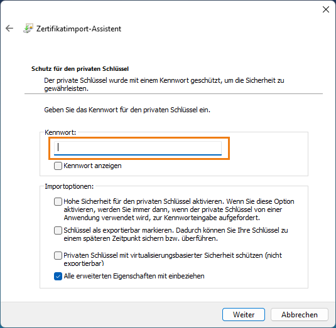Select the heading Schutz für den privaten Schlüssel

coord(80,69)
